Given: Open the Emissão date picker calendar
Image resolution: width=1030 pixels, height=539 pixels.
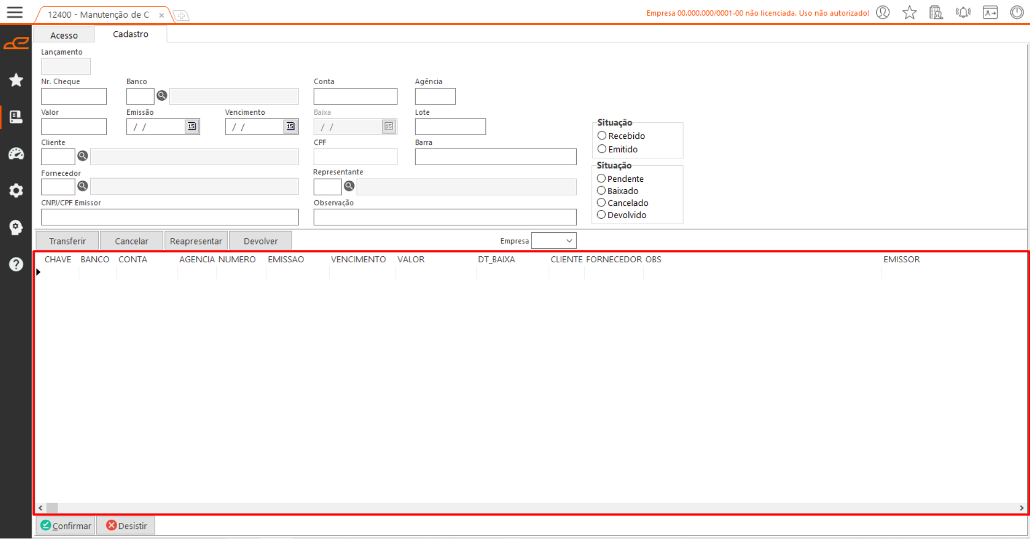Looking at the screenshot, I should coord(192,127).
